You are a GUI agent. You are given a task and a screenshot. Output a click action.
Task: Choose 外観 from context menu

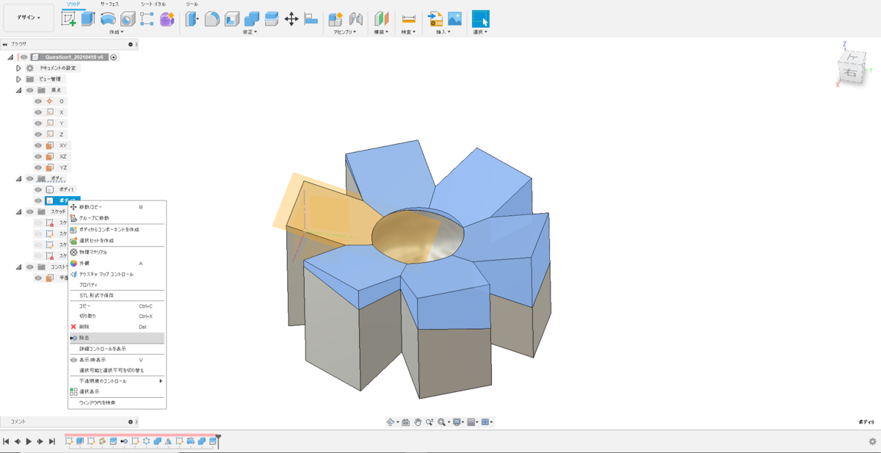click(117, 263)
